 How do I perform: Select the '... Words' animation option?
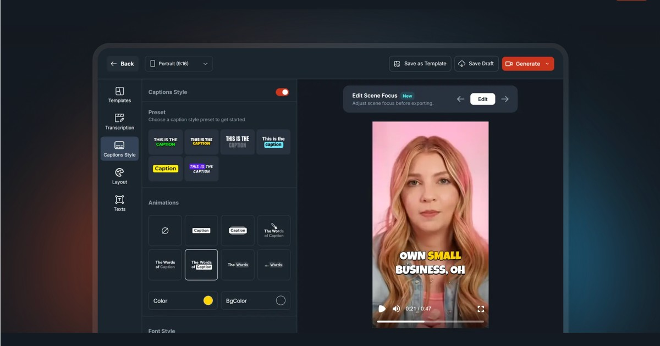click(x=274, y=265)
